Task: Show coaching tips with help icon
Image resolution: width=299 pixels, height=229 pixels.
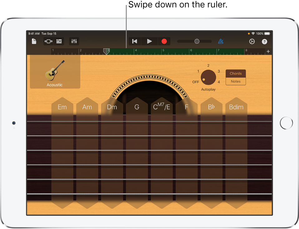Action: (x=264, y=41)
